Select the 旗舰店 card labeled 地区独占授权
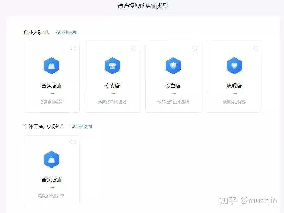This screenshot has width=284, height=213. (x=234, y=77)
